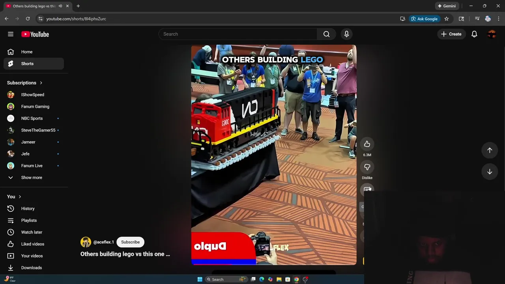505x284 pixels.
Task: Install app icon in address bar
Action: [x=402, y=19]
